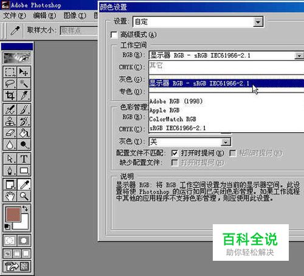Switch to Standard edit mode

[x=10, y=241]
